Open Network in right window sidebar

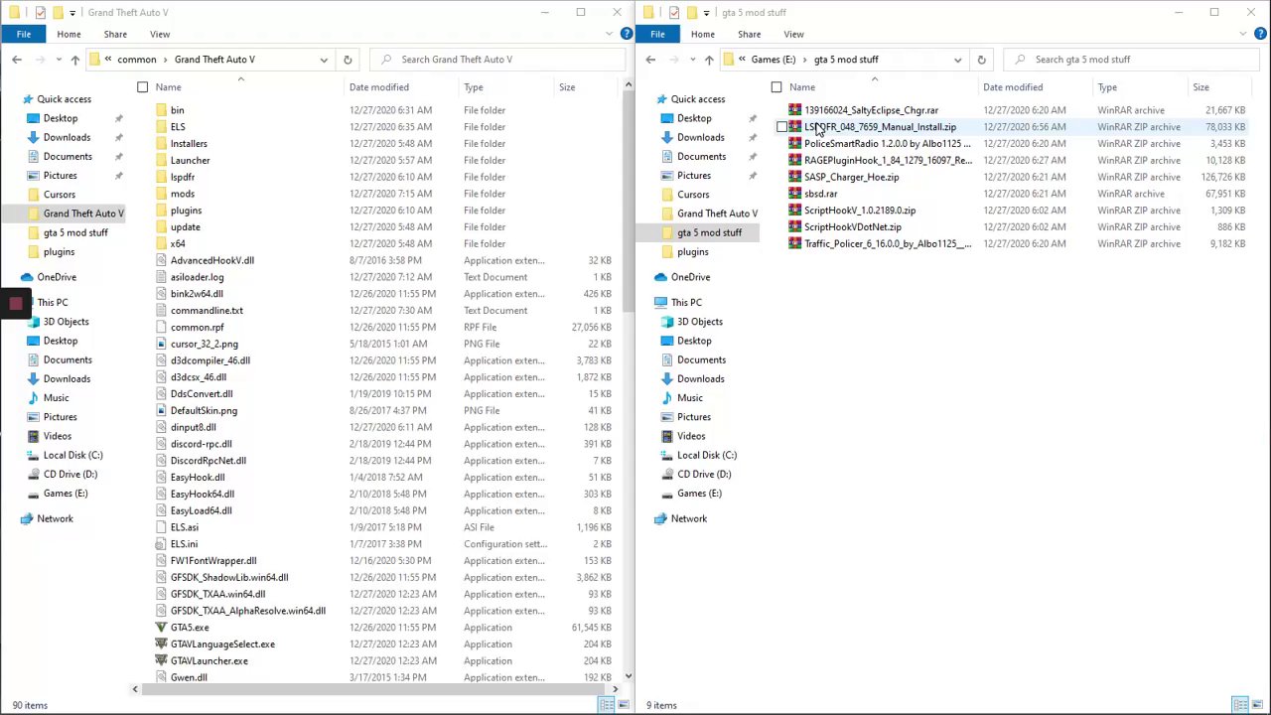click(x=688, y=518)
